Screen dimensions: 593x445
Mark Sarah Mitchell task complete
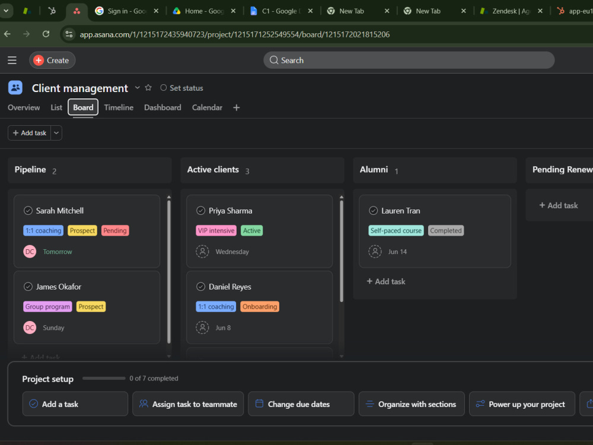click(28, 211)
